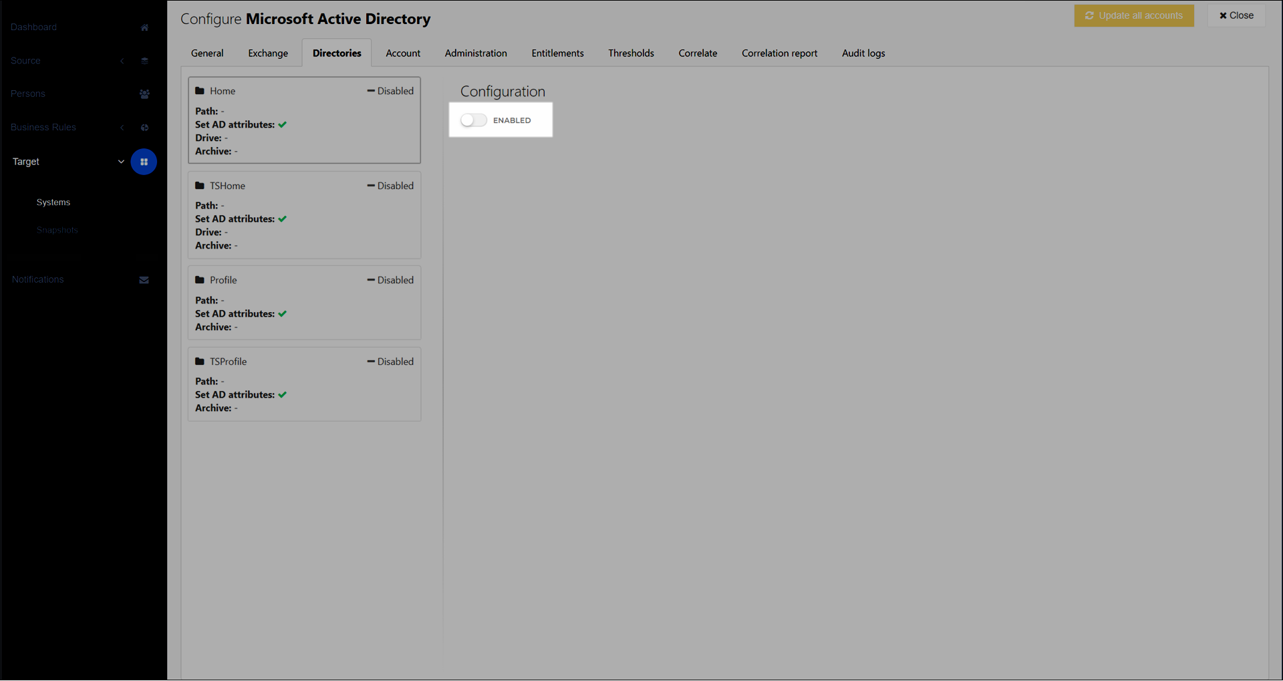Open Systems under Target
The image size is (1283, 681).
click(x=53, y=202)
